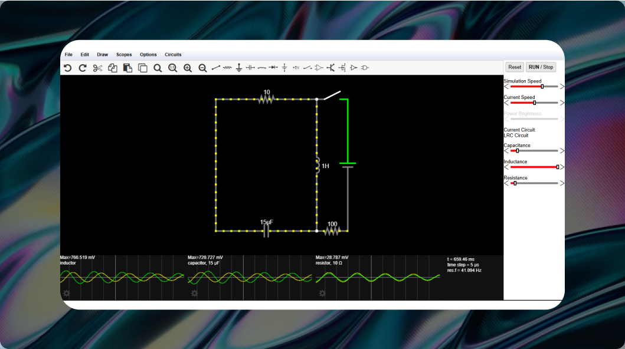This screenshot has width=625, height=349.
Task: Paste from clipboard using the toolbar
Action: pos(127,68)
